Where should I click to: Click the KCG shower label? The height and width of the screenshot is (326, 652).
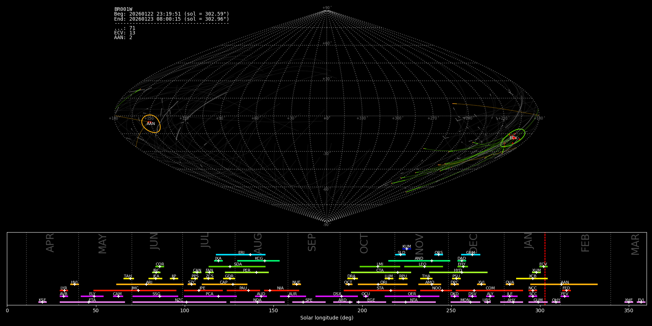click(x=259, y=259)
